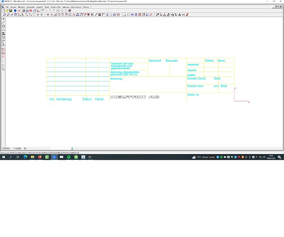284x237 pixels.
Task: Open Firefox from taskbar
Action: click(x=40, y=157)
